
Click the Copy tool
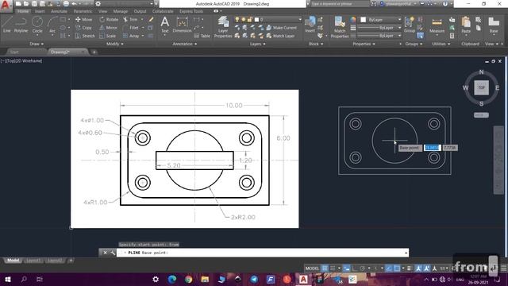tap(83, 28)
